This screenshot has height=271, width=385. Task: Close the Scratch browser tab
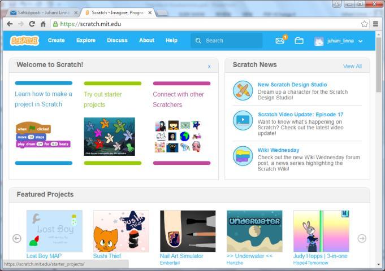(x=150, y=12)
